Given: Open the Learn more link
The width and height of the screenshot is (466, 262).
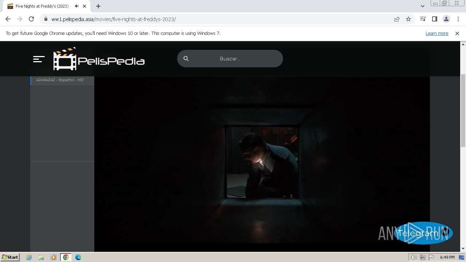Looking at the screenshot, I should click(437, 33).
